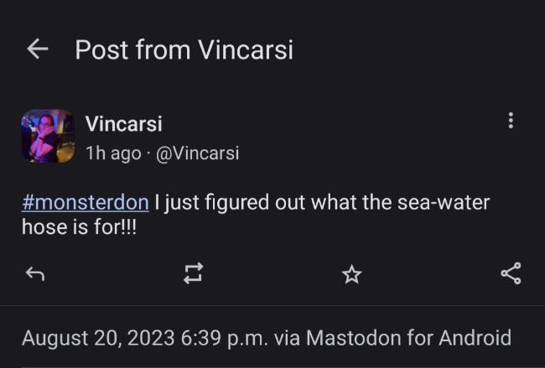Open the three-dot more options menu
The width and height of the screenshot is (545, 368).
point(511,121)
